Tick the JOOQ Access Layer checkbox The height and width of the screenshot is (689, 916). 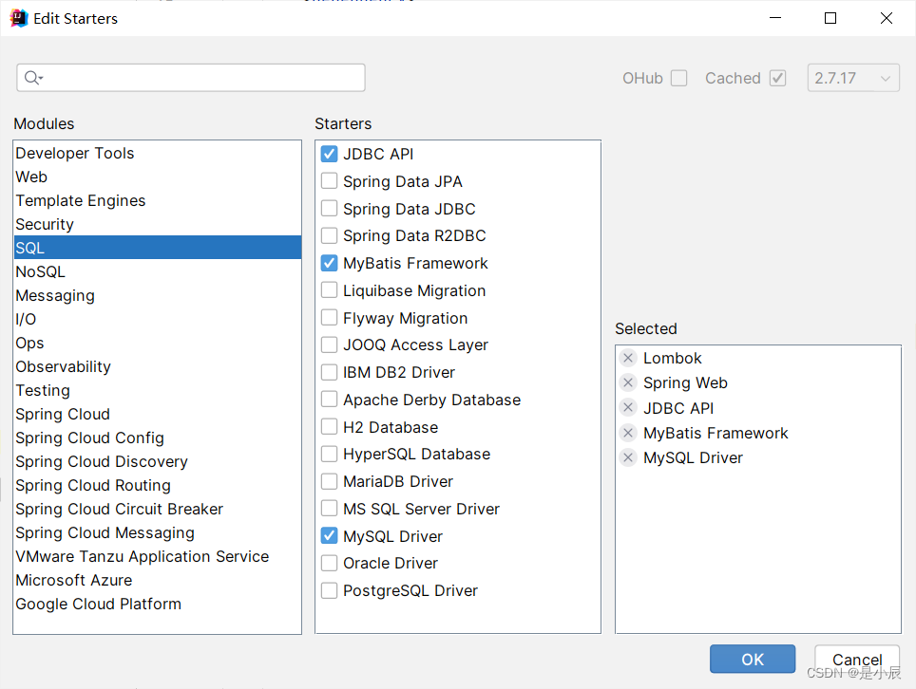click(x=329, y=344)
